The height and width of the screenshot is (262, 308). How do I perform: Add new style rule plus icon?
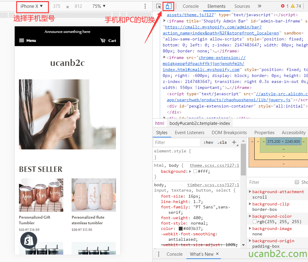tap(234, 142)
